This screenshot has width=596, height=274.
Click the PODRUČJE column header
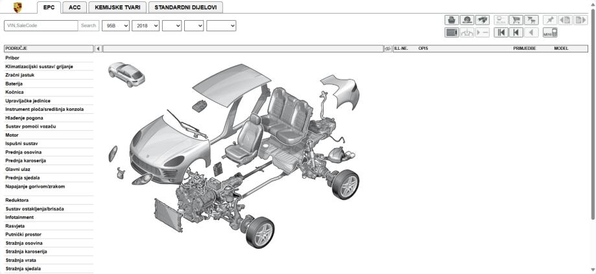tap(48, 49)
